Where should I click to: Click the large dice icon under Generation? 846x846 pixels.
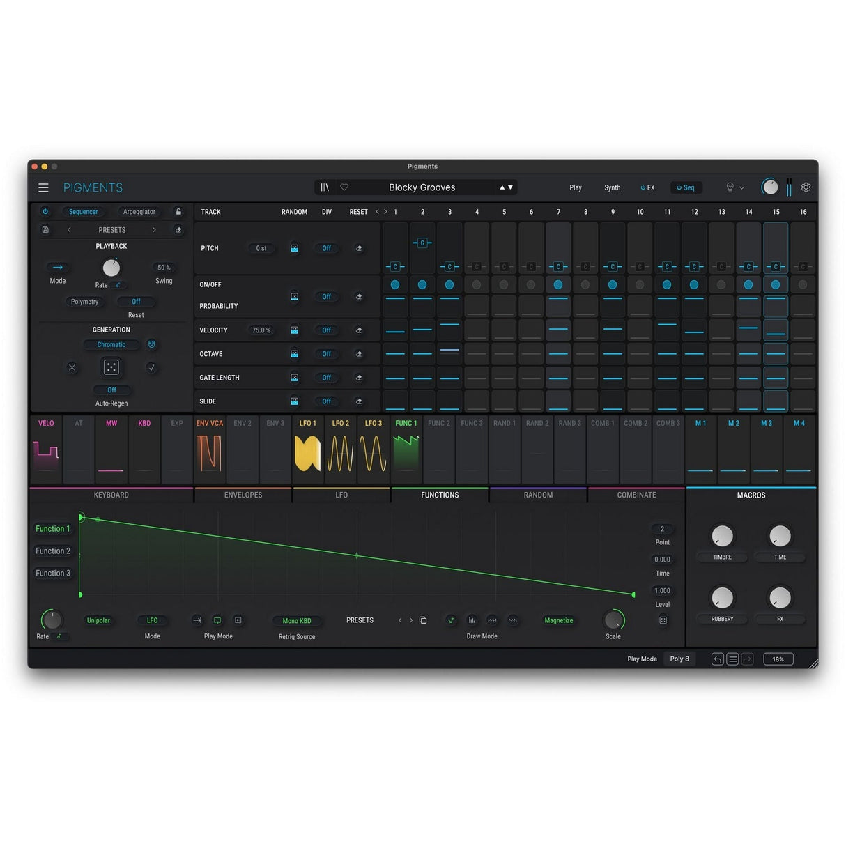tap(111, 367)
